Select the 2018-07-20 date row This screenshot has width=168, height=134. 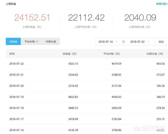[x=87, y=86]
